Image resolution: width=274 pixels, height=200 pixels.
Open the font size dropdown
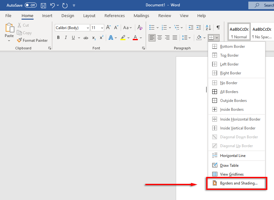tap(102, 28)
